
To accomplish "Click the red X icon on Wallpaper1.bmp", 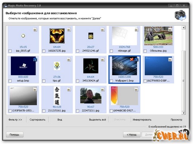I will click(x=132, y=59).
